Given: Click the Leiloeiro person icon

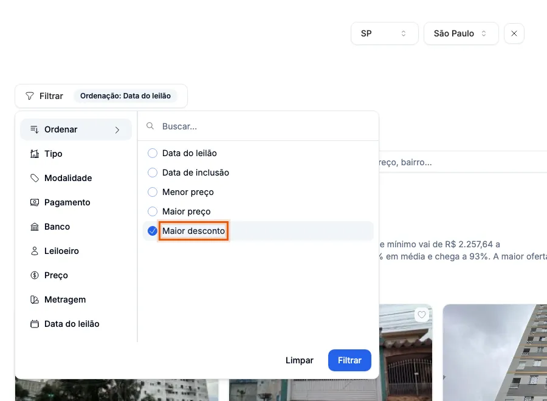Looking at the screenshot, I should tap(35, 251).
